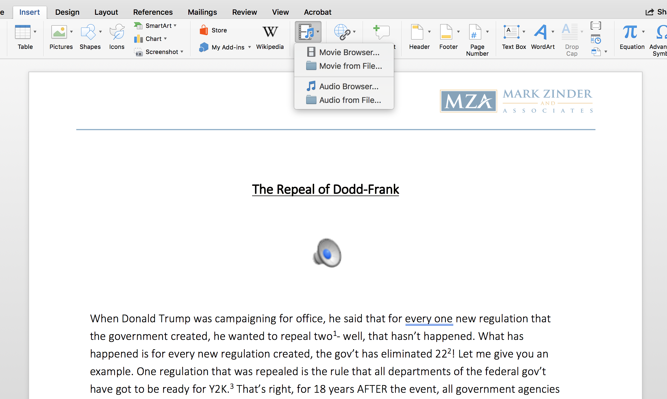The width and height of the screenshot is (667, 399).
Task: Insert a Chart
Action: pos(151,39)
